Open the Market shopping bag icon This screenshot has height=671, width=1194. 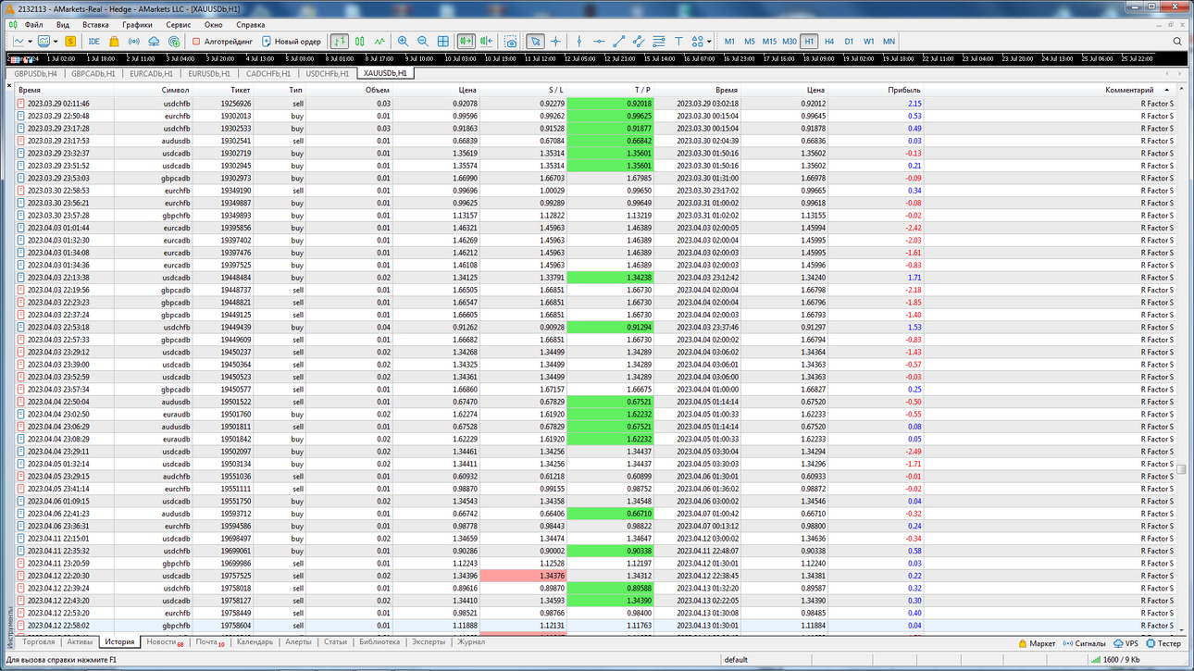pyautogui.click(x=114, y=42)
